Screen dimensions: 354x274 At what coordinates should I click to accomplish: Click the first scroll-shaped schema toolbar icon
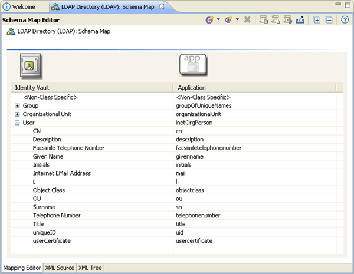(264, 20)
